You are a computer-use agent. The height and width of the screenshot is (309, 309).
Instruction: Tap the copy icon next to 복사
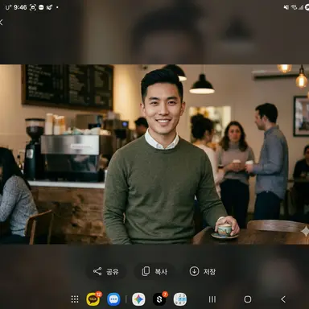[146, 271]
